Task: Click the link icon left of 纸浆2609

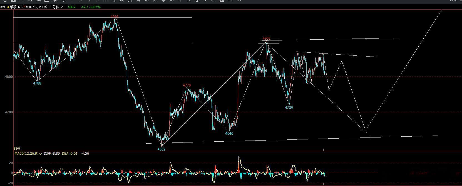Action: [3, 7]
